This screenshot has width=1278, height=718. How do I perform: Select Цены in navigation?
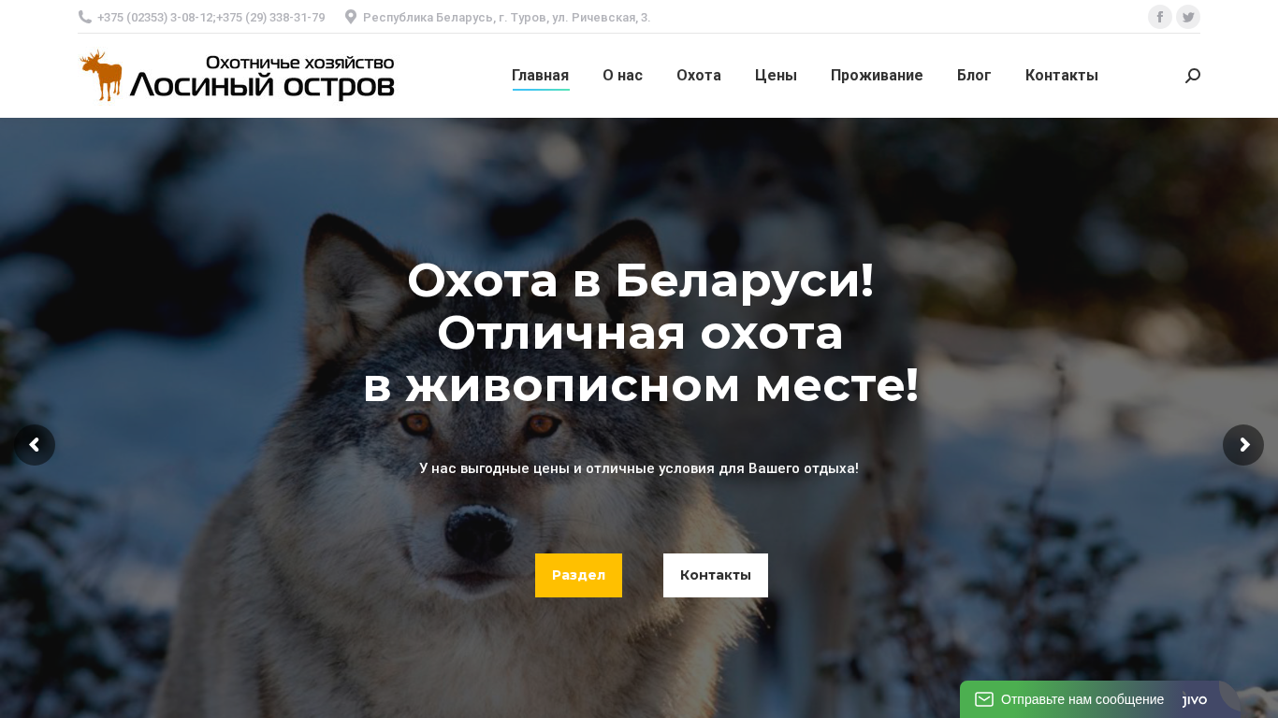pyautogui.click(x=776, y=76)
